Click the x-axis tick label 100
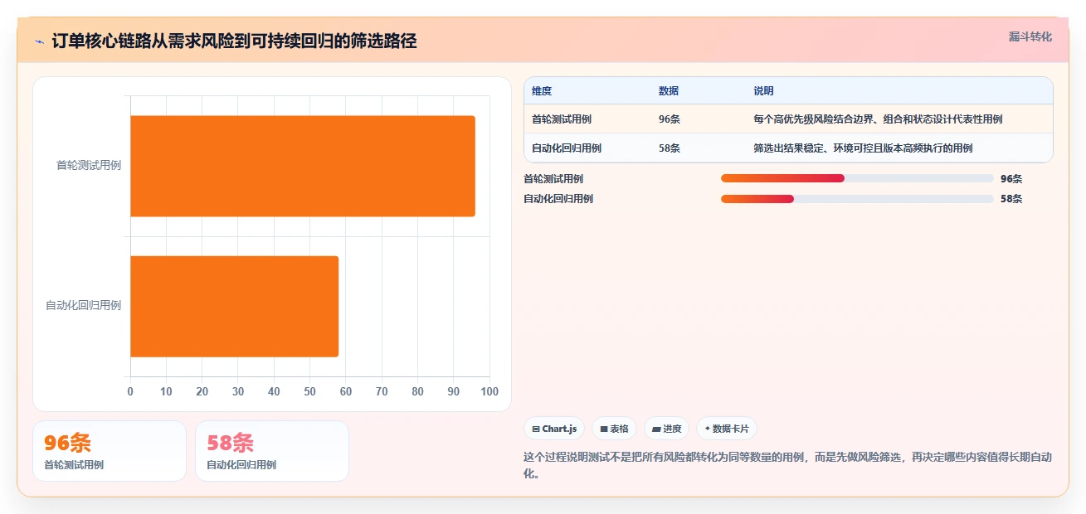The height and width of the screenshot is (514, 1086). [x=489, y=391]
